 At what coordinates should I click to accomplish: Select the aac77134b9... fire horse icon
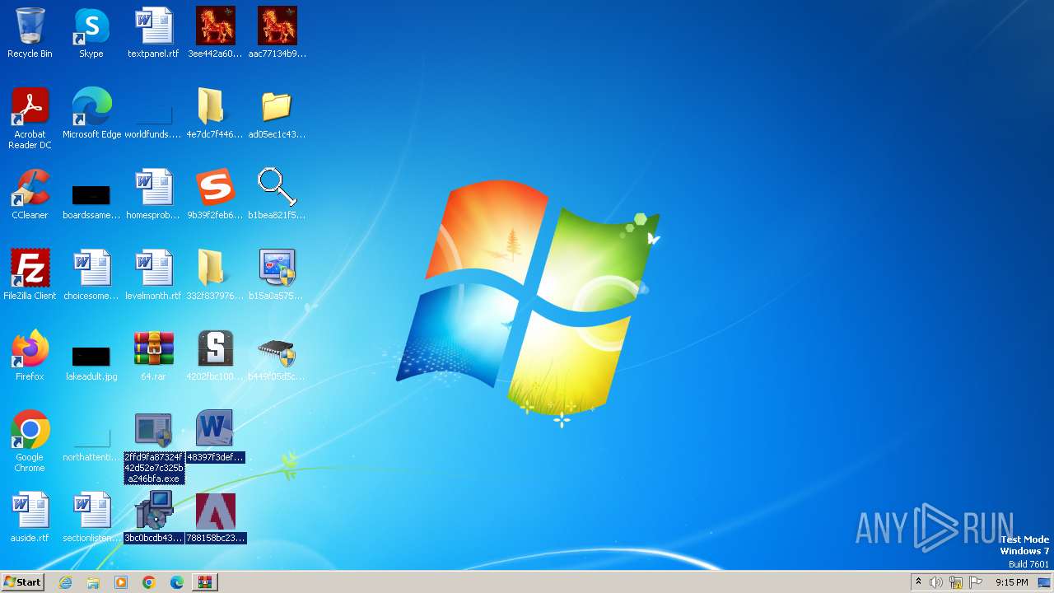pos(277,33)
